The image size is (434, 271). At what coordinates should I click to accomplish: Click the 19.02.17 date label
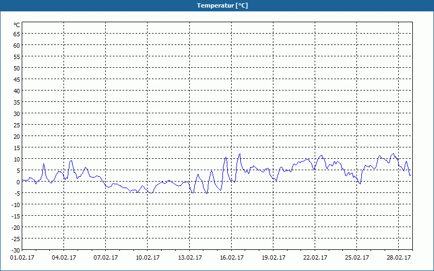(273, 257)
